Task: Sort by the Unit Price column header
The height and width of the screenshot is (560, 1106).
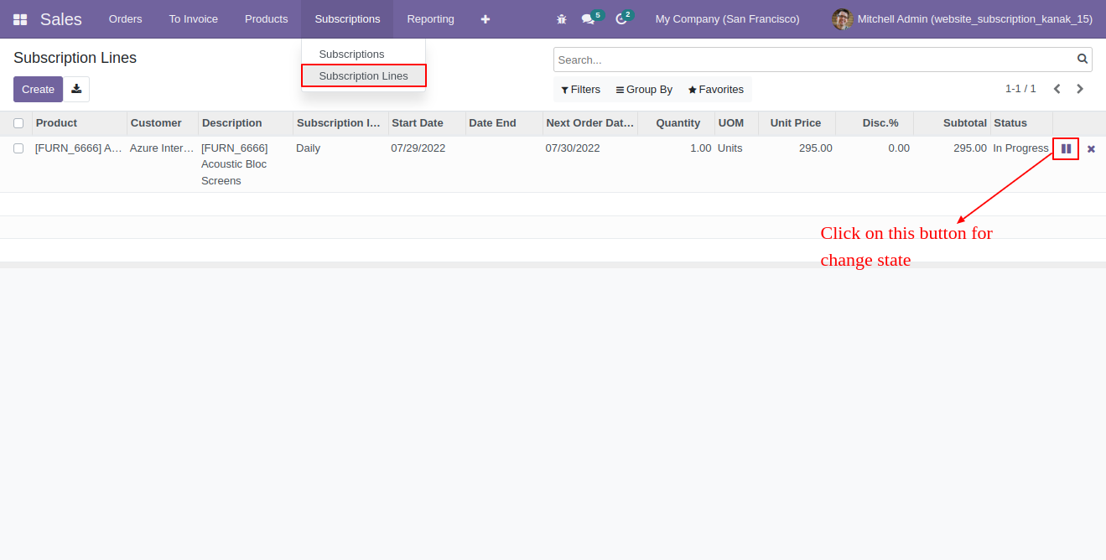Action: 797,123
